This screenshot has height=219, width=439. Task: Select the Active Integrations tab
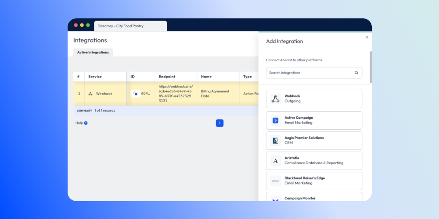point(93,52)
